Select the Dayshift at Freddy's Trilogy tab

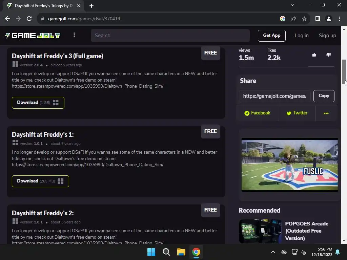pos(43,6)
